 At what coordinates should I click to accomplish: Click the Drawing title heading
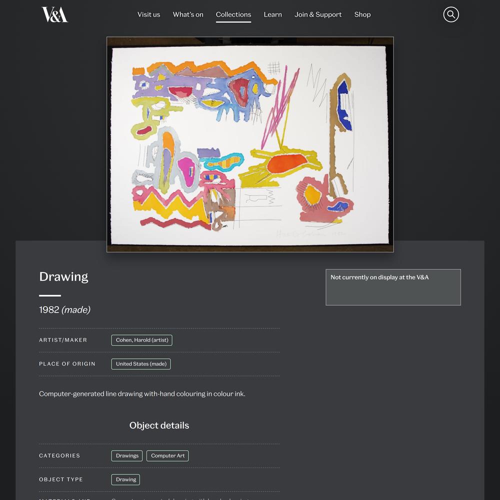click(63, 276)
